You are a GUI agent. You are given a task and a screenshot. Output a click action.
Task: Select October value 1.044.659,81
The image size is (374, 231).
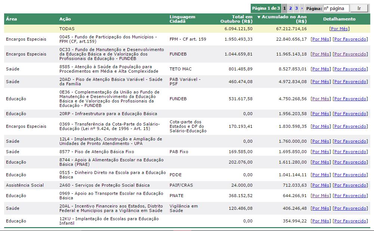coord(238,54)
